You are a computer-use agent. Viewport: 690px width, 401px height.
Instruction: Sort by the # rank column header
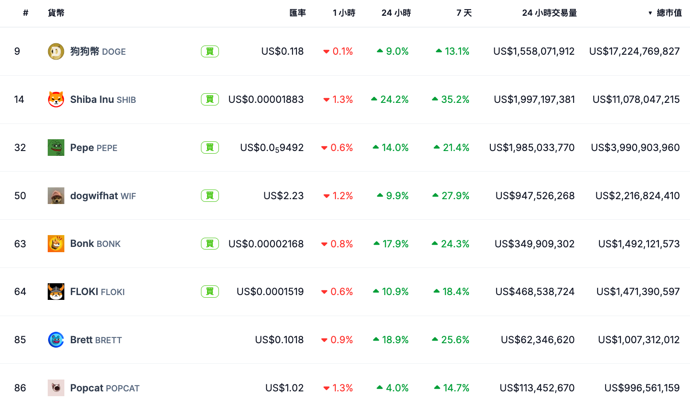(25, 13)
